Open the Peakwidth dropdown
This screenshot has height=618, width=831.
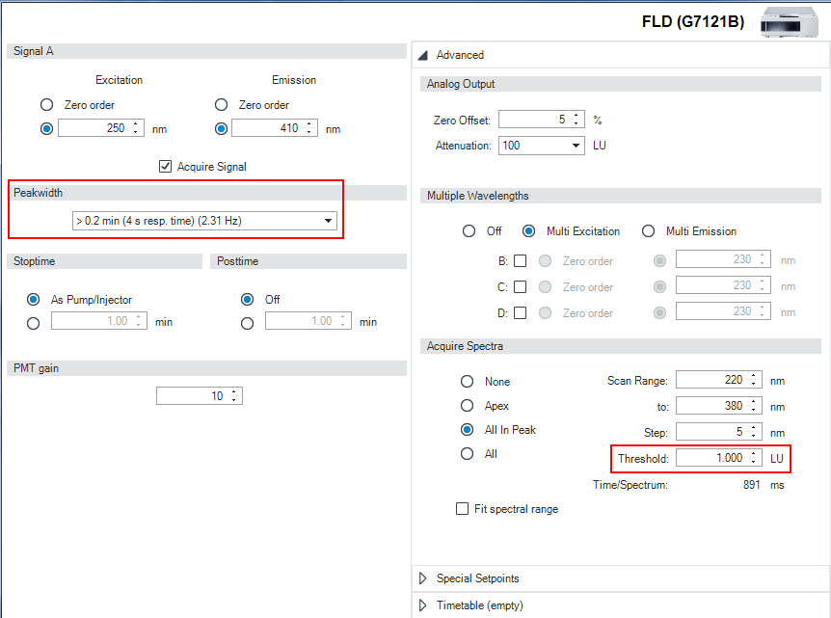[329, 221]
